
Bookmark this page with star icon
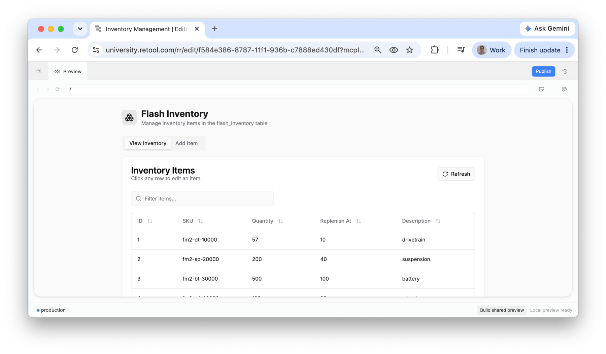(x=409, y=50)
